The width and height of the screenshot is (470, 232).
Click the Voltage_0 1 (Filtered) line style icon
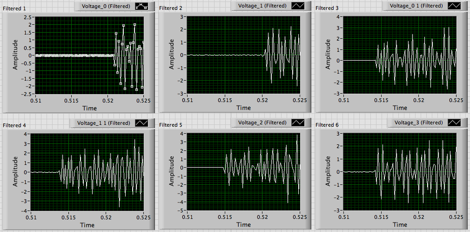[x=454, y=6]
